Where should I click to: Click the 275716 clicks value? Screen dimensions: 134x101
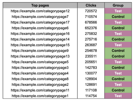[91, 39]
